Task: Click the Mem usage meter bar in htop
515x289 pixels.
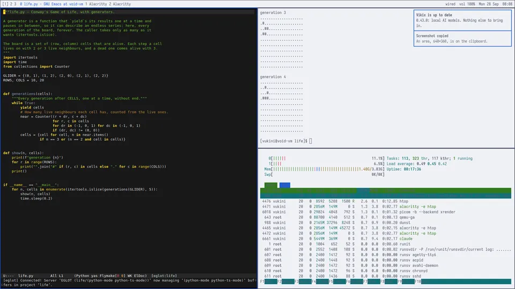Action: point(324,169)
